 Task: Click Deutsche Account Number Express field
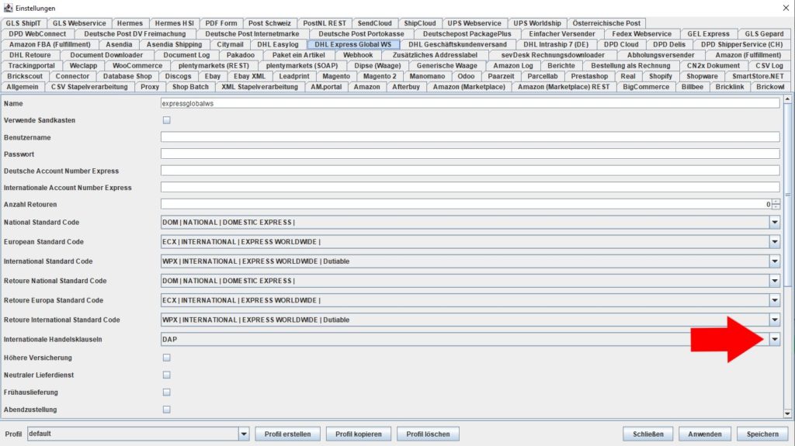470,171
